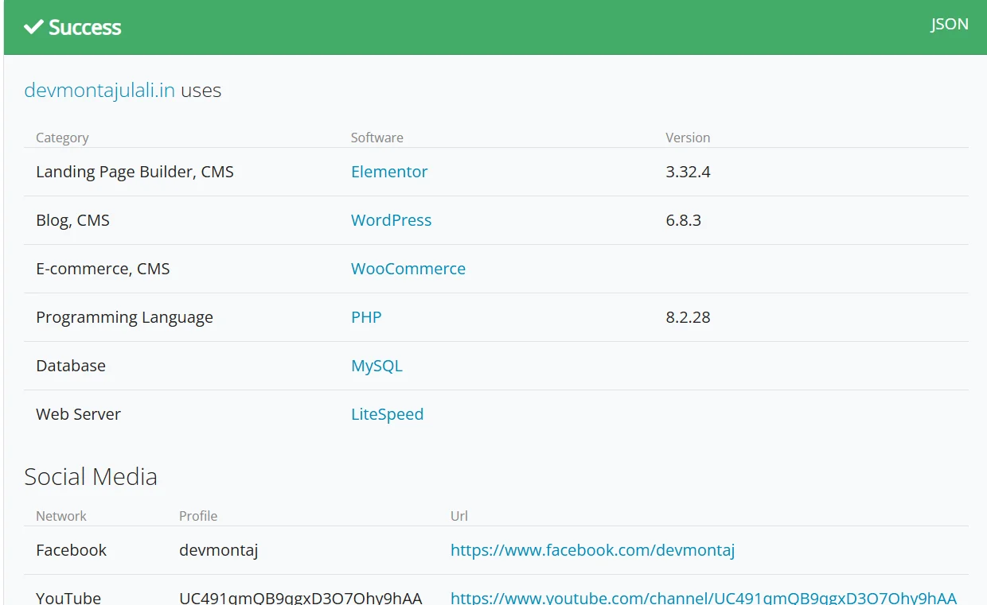The height and width of the screenshot is (605, 987).
Task: Open the WordPress software link
Action: pos(391,220)
